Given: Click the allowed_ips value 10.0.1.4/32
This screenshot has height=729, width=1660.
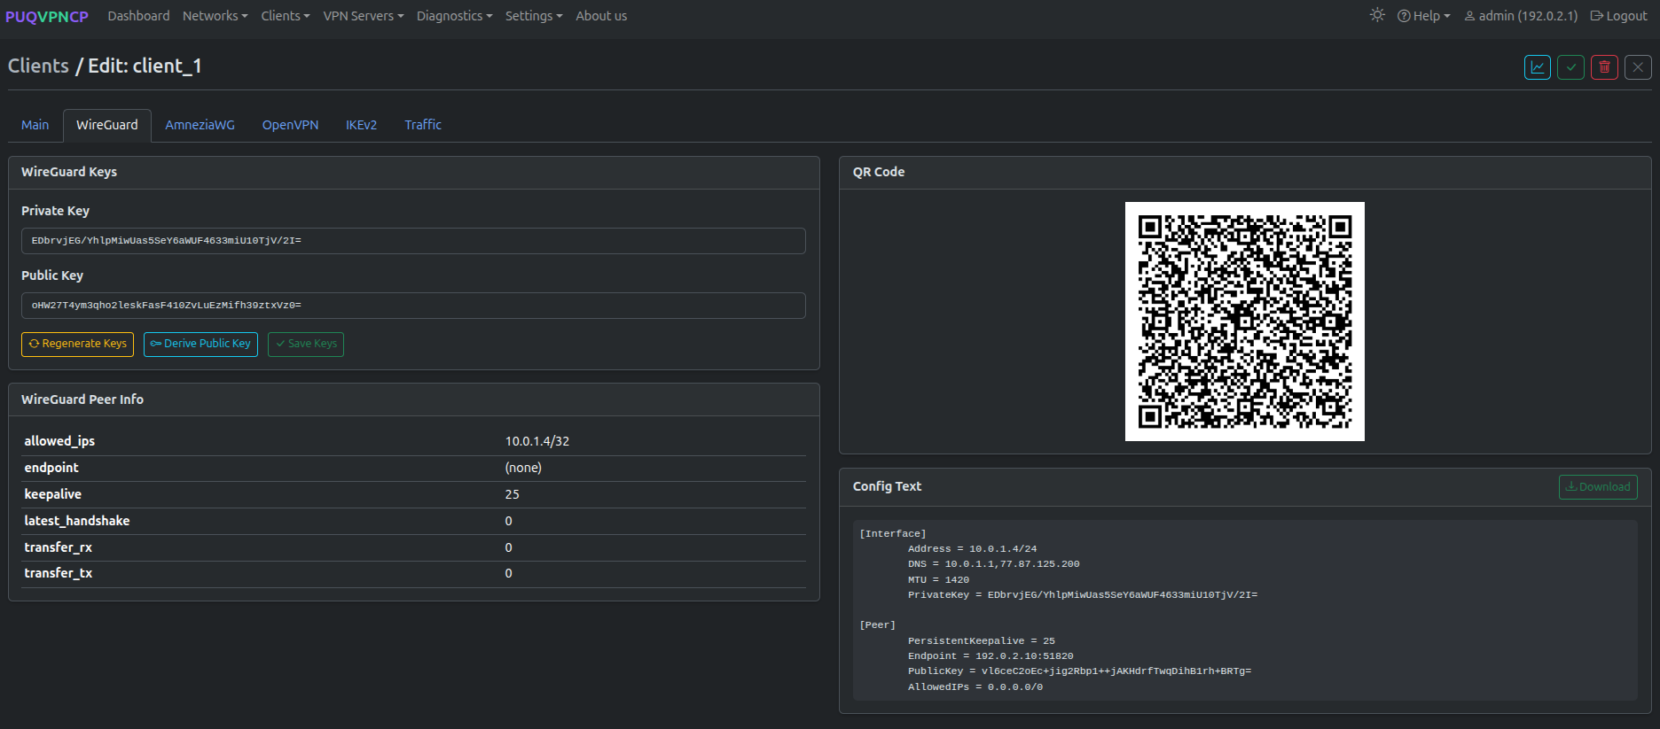Looking at the screenshot, I should 537,441.
